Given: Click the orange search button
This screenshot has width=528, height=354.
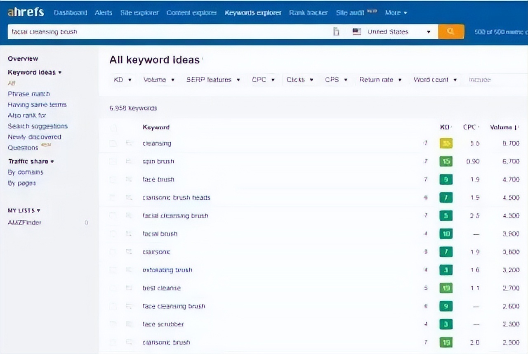Looking at the screenshot, I should pos(451,32).
